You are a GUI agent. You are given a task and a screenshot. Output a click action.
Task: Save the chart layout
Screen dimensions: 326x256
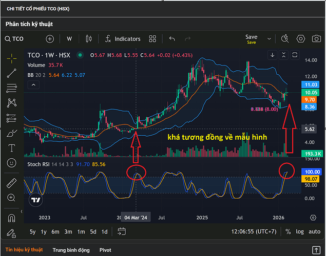click(x=252, y=39)
